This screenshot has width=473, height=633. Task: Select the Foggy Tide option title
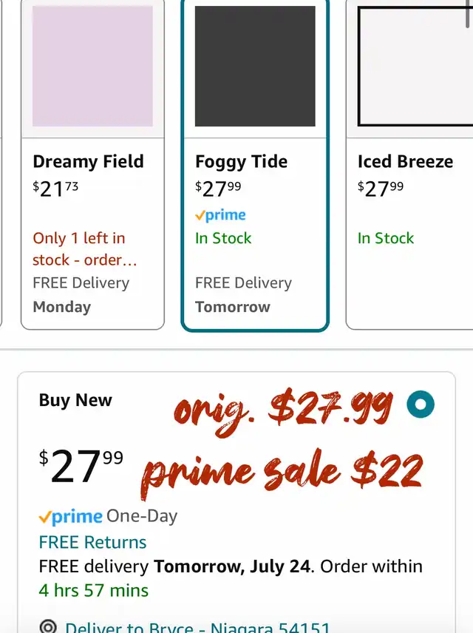(242, 162)
